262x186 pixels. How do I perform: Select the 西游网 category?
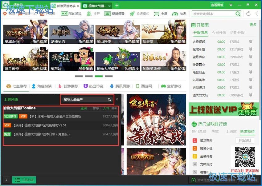(144, 86)
